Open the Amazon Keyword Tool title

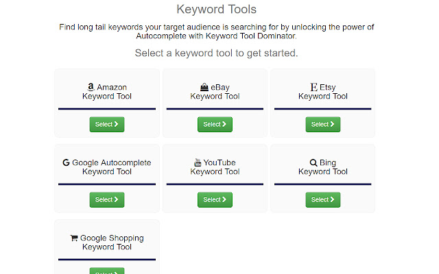click(107, 92)
